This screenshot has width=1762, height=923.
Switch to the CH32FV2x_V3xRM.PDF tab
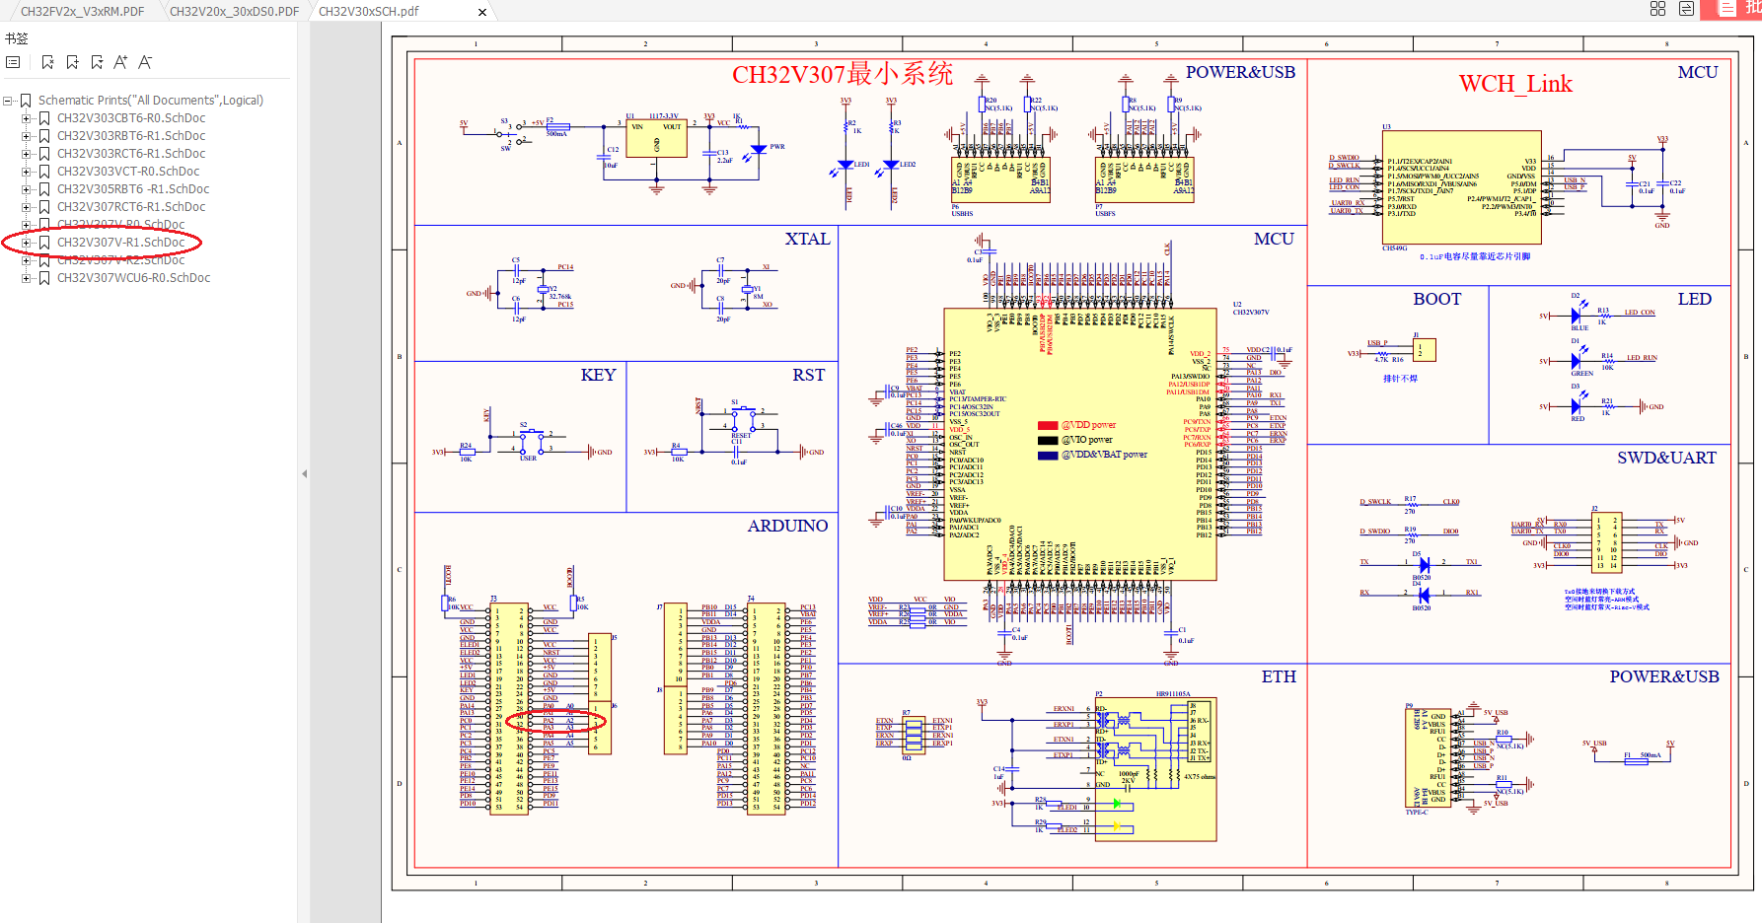tap(83, 12)
